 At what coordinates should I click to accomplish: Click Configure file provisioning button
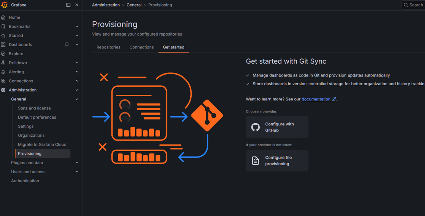pyautogui.click(x=277, y=161)
